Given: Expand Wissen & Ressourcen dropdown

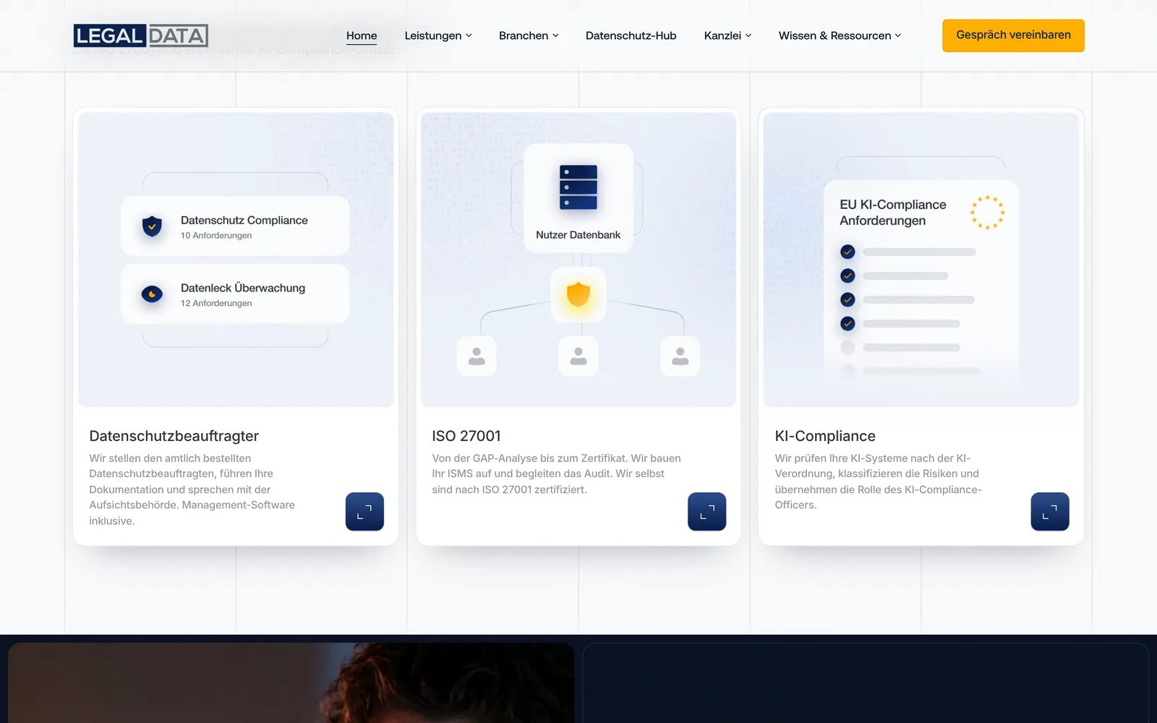Looking at the screenshot, I should (840, 35).
